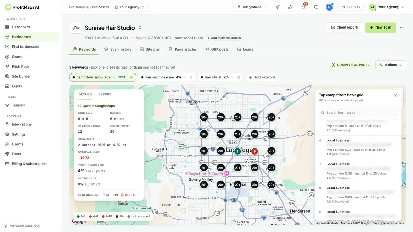
Task: Click the green rank 1 map pin
Action: [237, 151]
